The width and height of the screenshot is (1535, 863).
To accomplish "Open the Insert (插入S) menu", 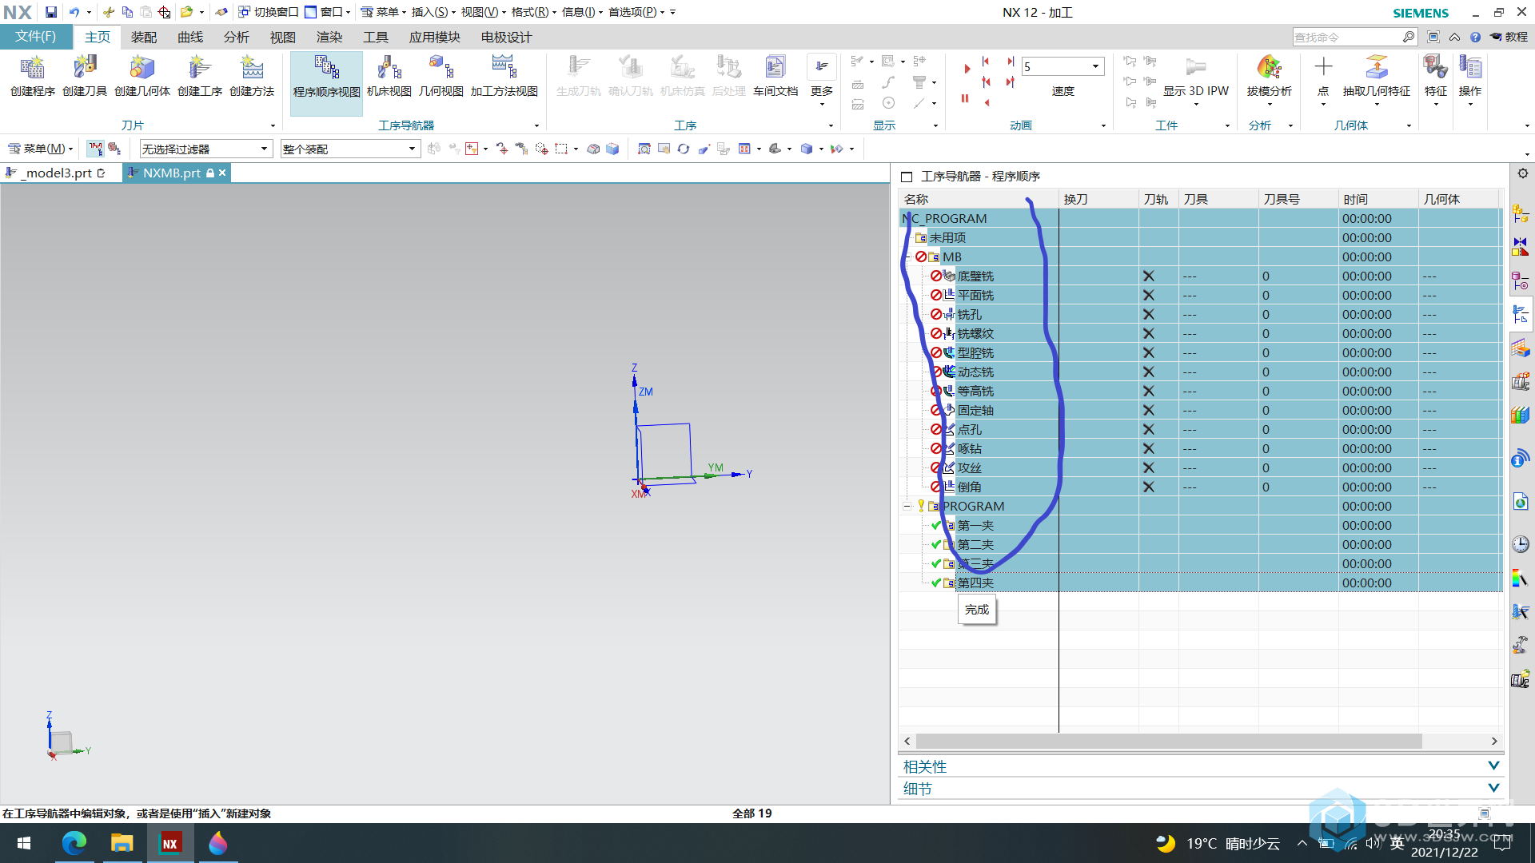I will pyautogui.click(x=433, y=12).
